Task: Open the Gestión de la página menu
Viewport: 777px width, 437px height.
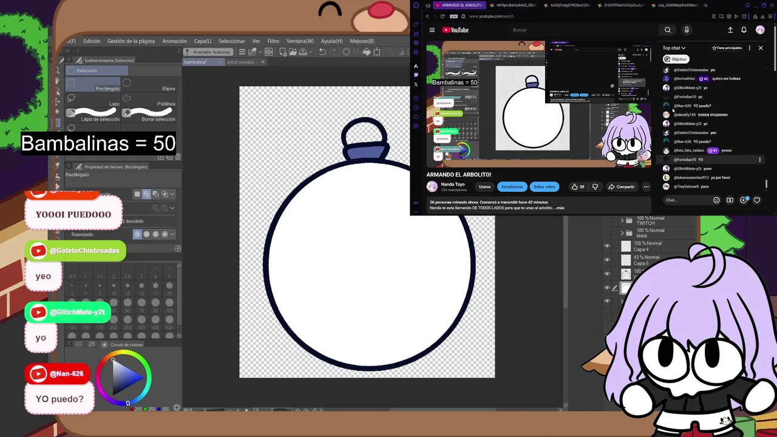Action: (x=131, y=41)
